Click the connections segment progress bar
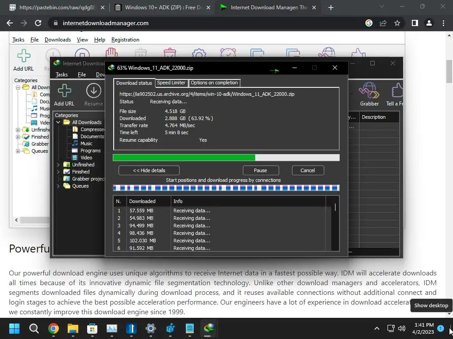Viewport: 453px width, 339px height. click(x=226, y=188)
